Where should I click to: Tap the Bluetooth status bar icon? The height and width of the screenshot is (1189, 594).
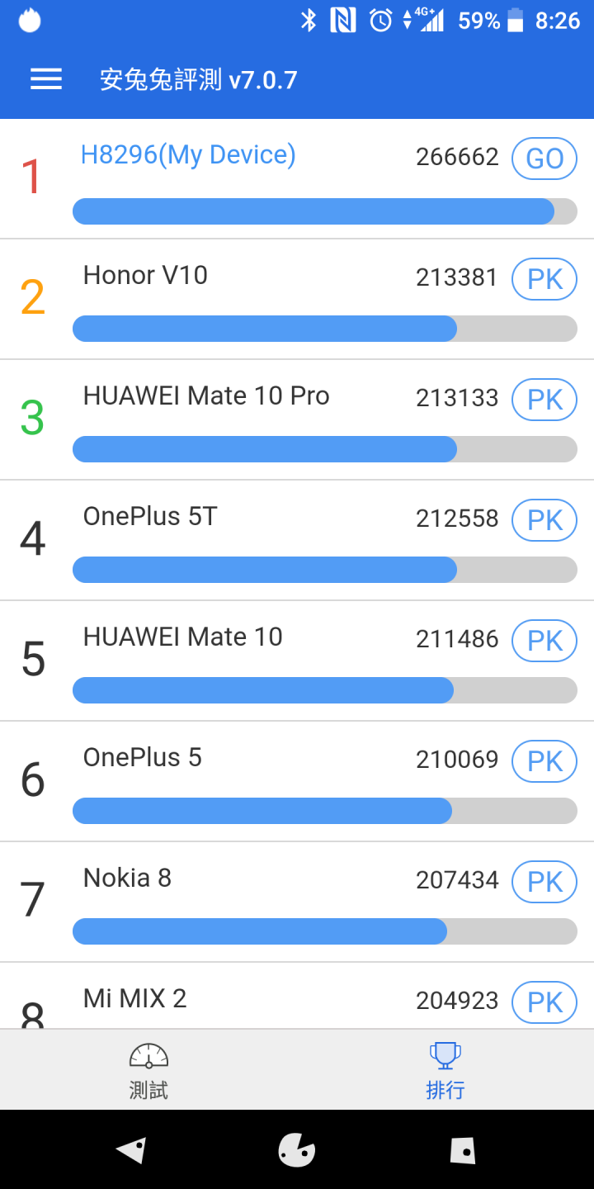tap(309, 20)
